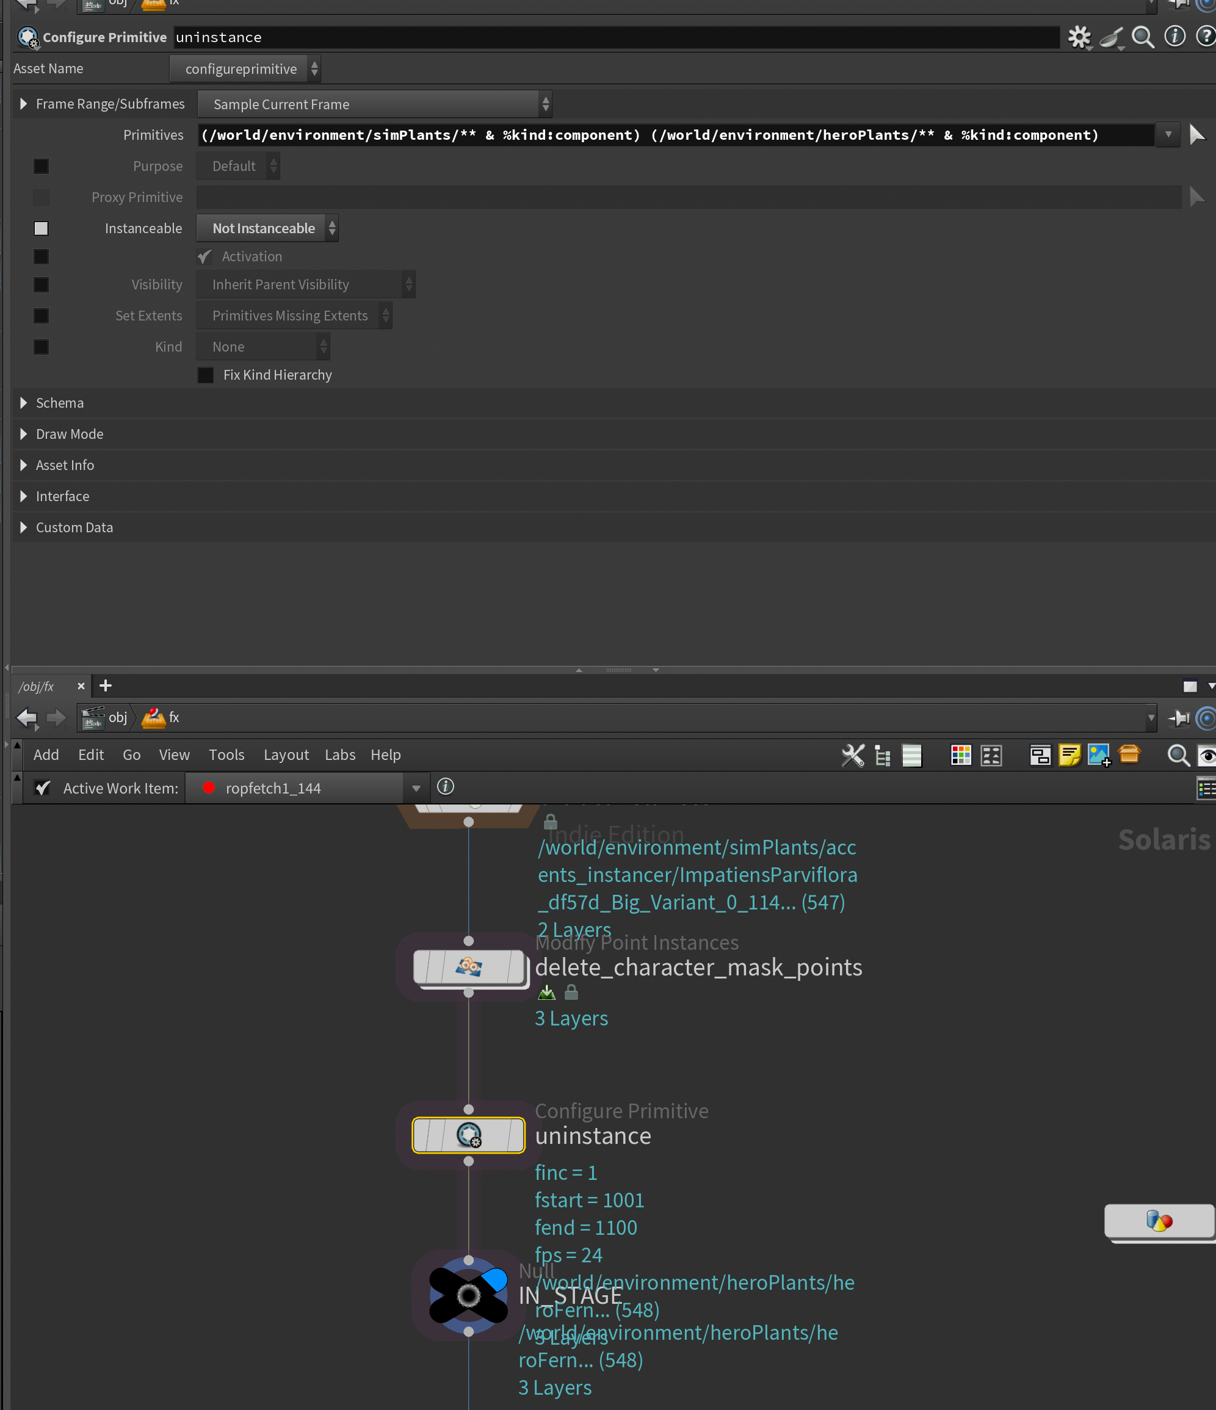Image resolution: width=1216 pixels, height=1410 pixels.
Task: Click the network box icon
Action: click(1039, 754)
